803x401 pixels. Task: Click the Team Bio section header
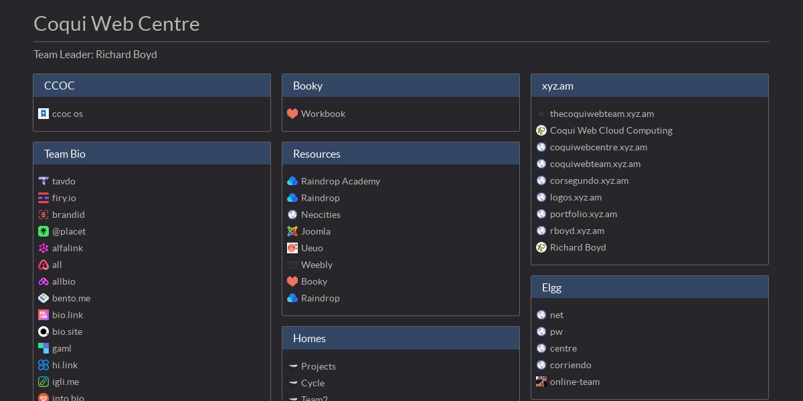(152, 154)
